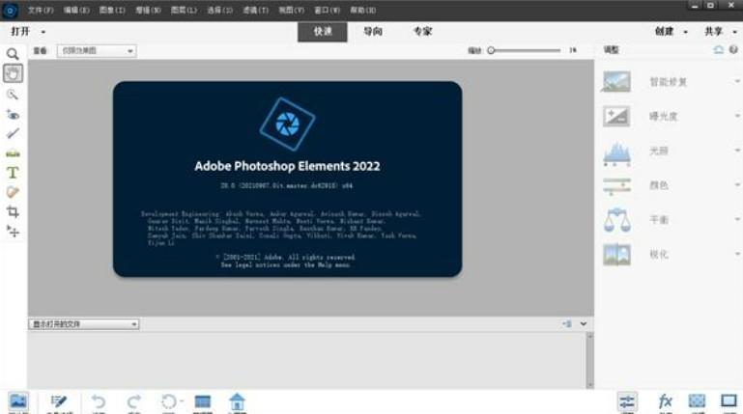Expand the Color (颜色) adjustment arrow
The width and height of the screenshot is (743, 414).
pos(737,185)
